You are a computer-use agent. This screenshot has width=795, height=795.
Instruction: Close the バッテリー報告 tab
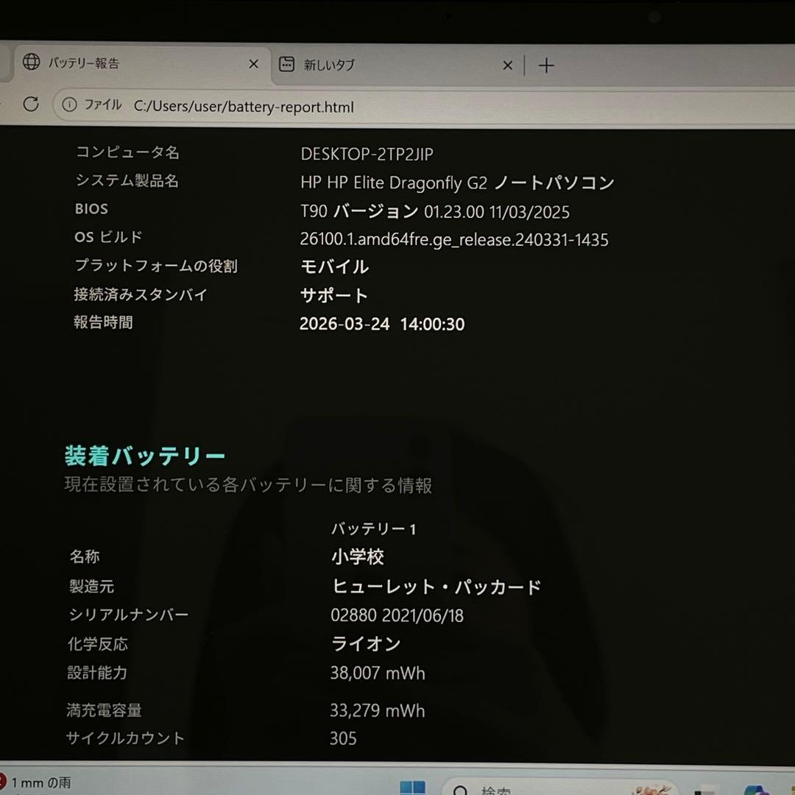[253, 64]
